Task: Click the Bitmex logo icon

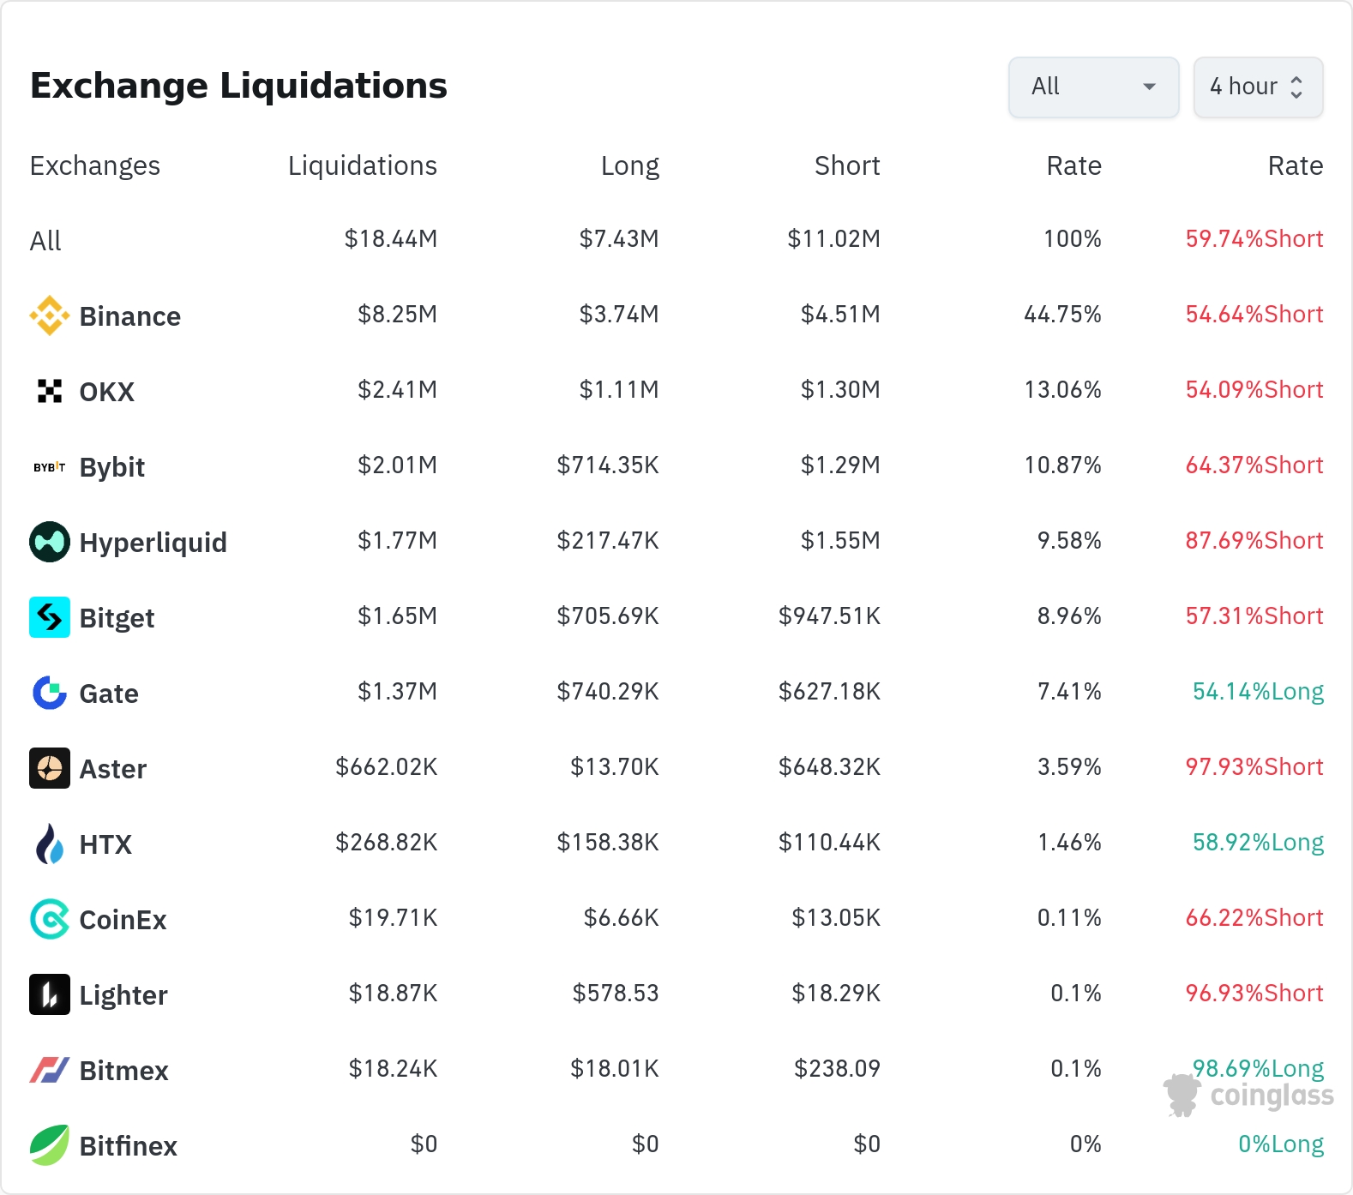Action: (x=50, y=1070)
